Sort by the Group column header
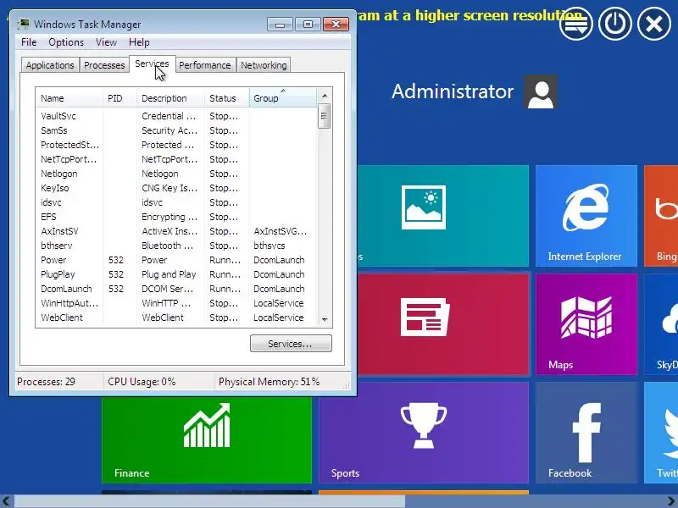Viewport: 678px width, 508px height. pyautogui.click(x=283, y=98)
